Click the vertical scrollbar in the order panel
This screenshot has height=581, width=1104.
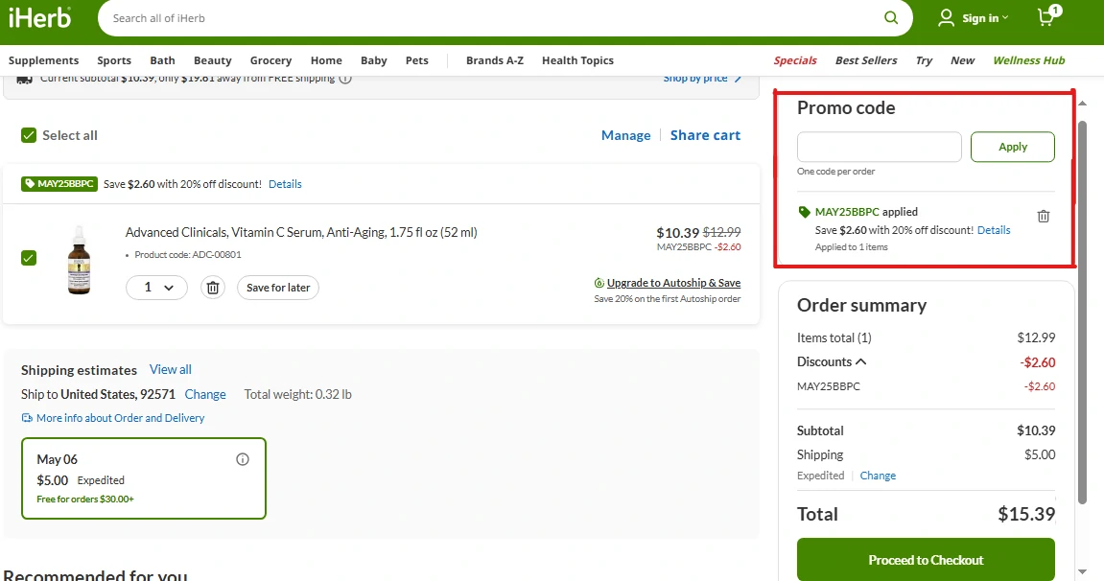coord(1083,313)
